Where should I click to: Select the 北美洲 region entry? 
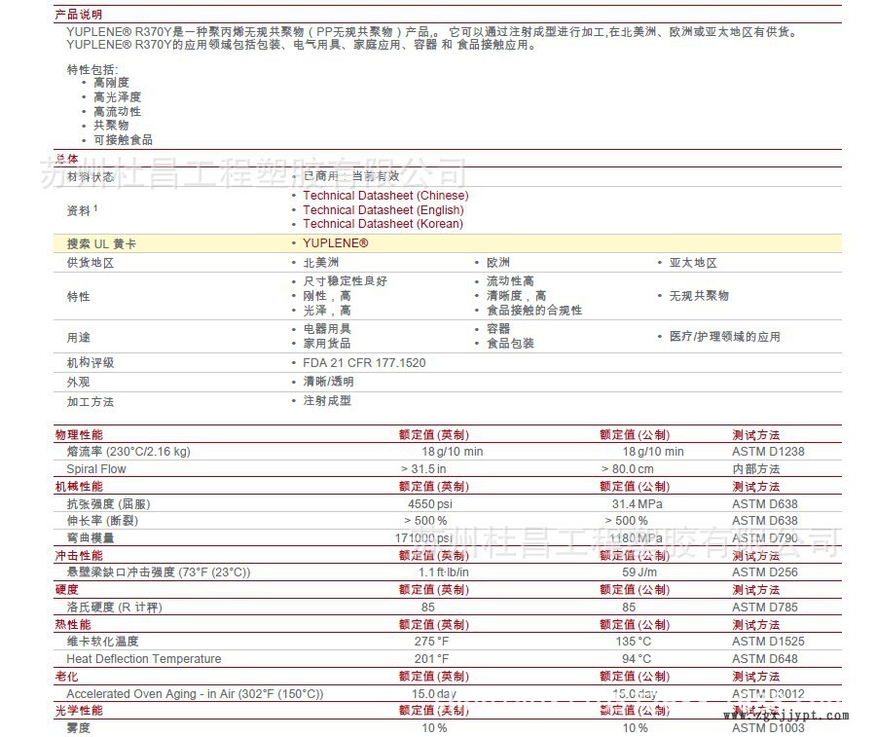[x=320, y=263]
